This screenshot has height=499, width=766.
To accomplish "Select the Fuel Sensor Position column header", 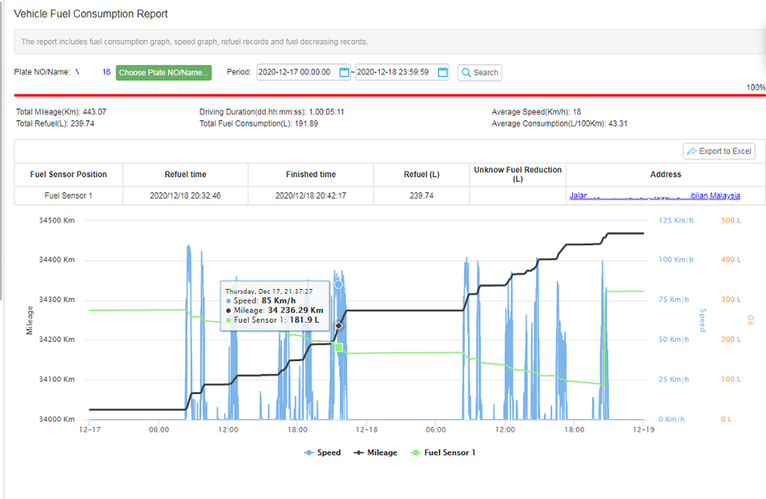I will point(69,174).
